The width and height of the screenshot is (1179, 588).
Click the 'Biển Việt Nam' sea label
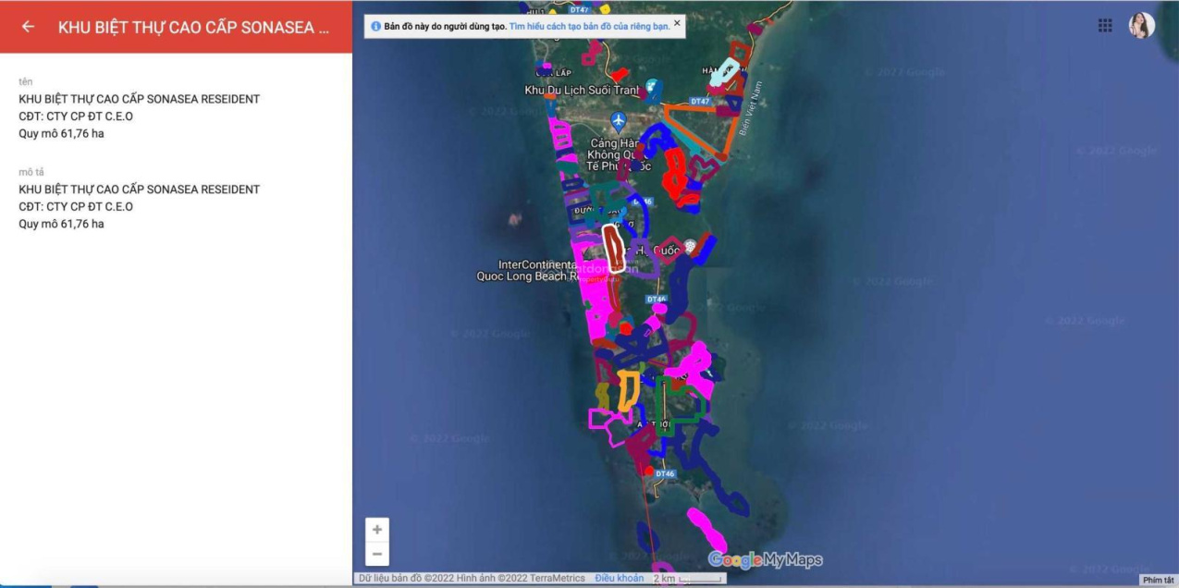751,108
